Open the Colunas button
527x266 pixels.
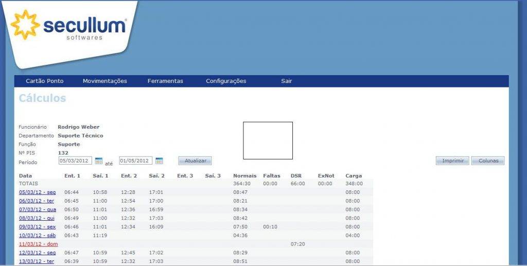488,161
